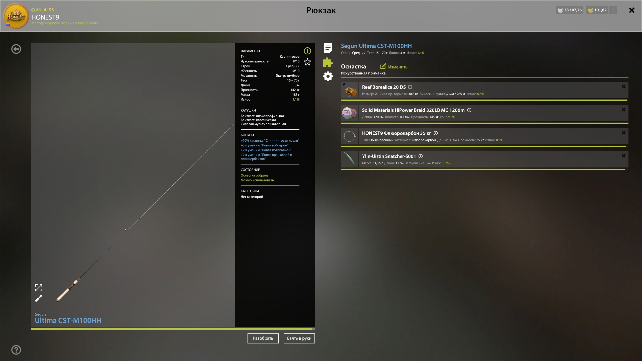Screen dimensions: 642x361
Task: Click the expand fullscreen view icon
Action: click(39, 288)
